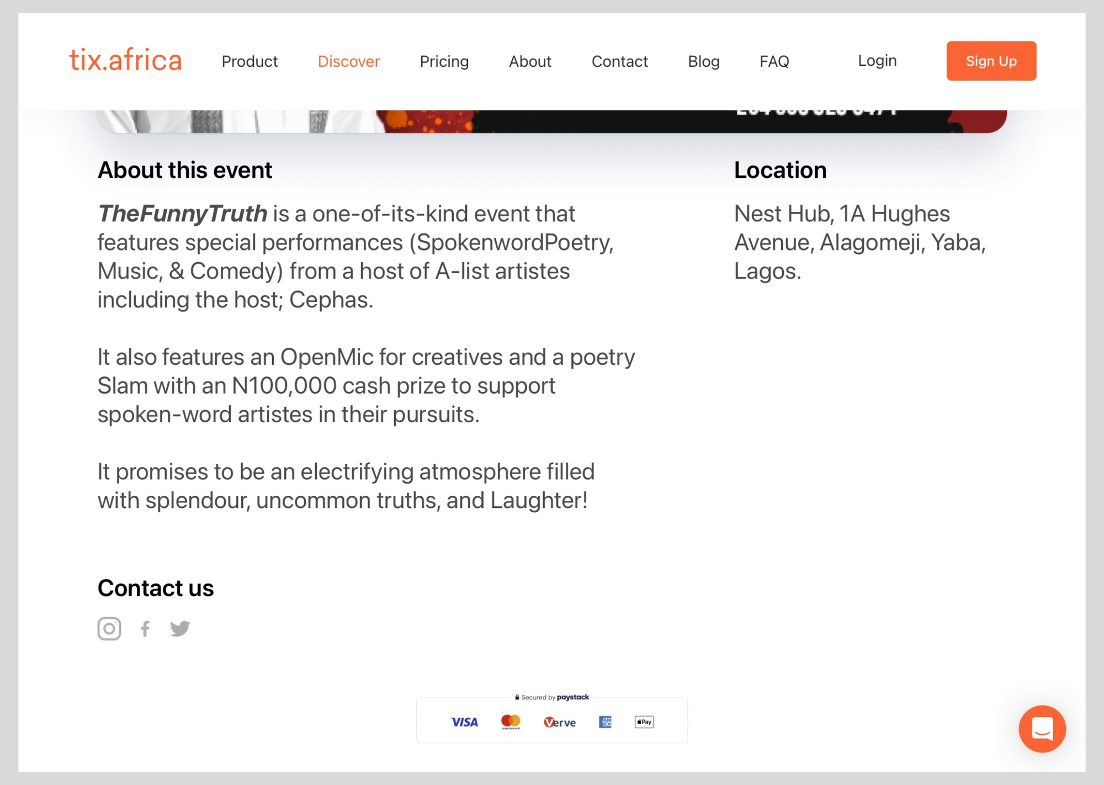Open the Discover section

click(349, 61)
